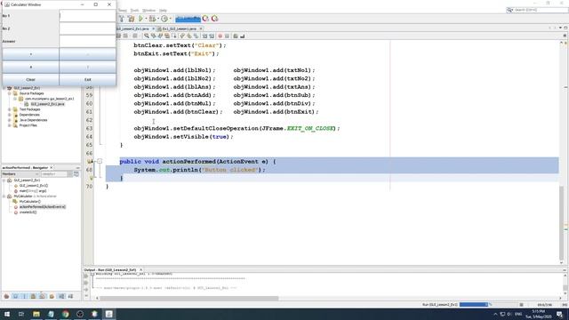Toggle second filter icon in Navigator bottom toolbar
The image size is (569, 320).
pos(15,296)
